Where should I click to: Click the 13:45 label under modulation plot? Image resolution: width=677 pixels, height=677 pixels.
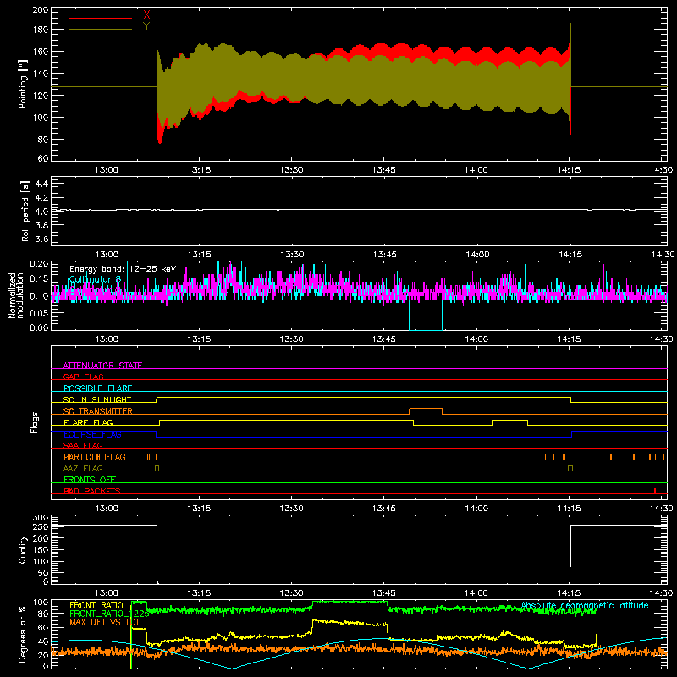pos(384,339)
